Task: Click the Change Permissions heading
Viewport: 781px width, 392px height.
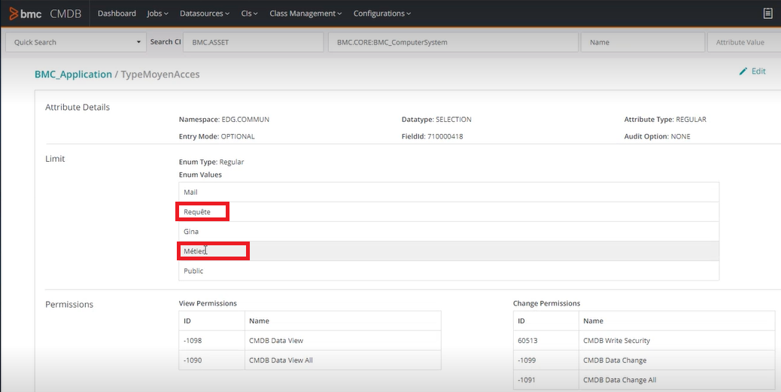Action: tap(546, 303)
